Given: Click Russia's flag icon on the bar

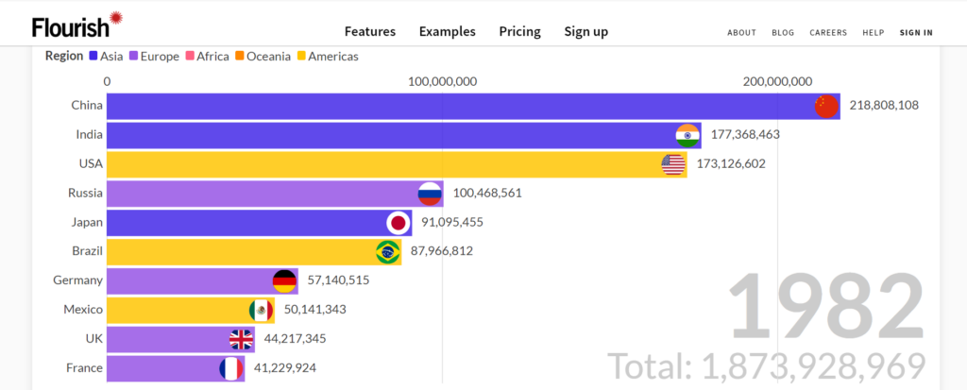Looking at the screenshot, I should coord(431,194).
